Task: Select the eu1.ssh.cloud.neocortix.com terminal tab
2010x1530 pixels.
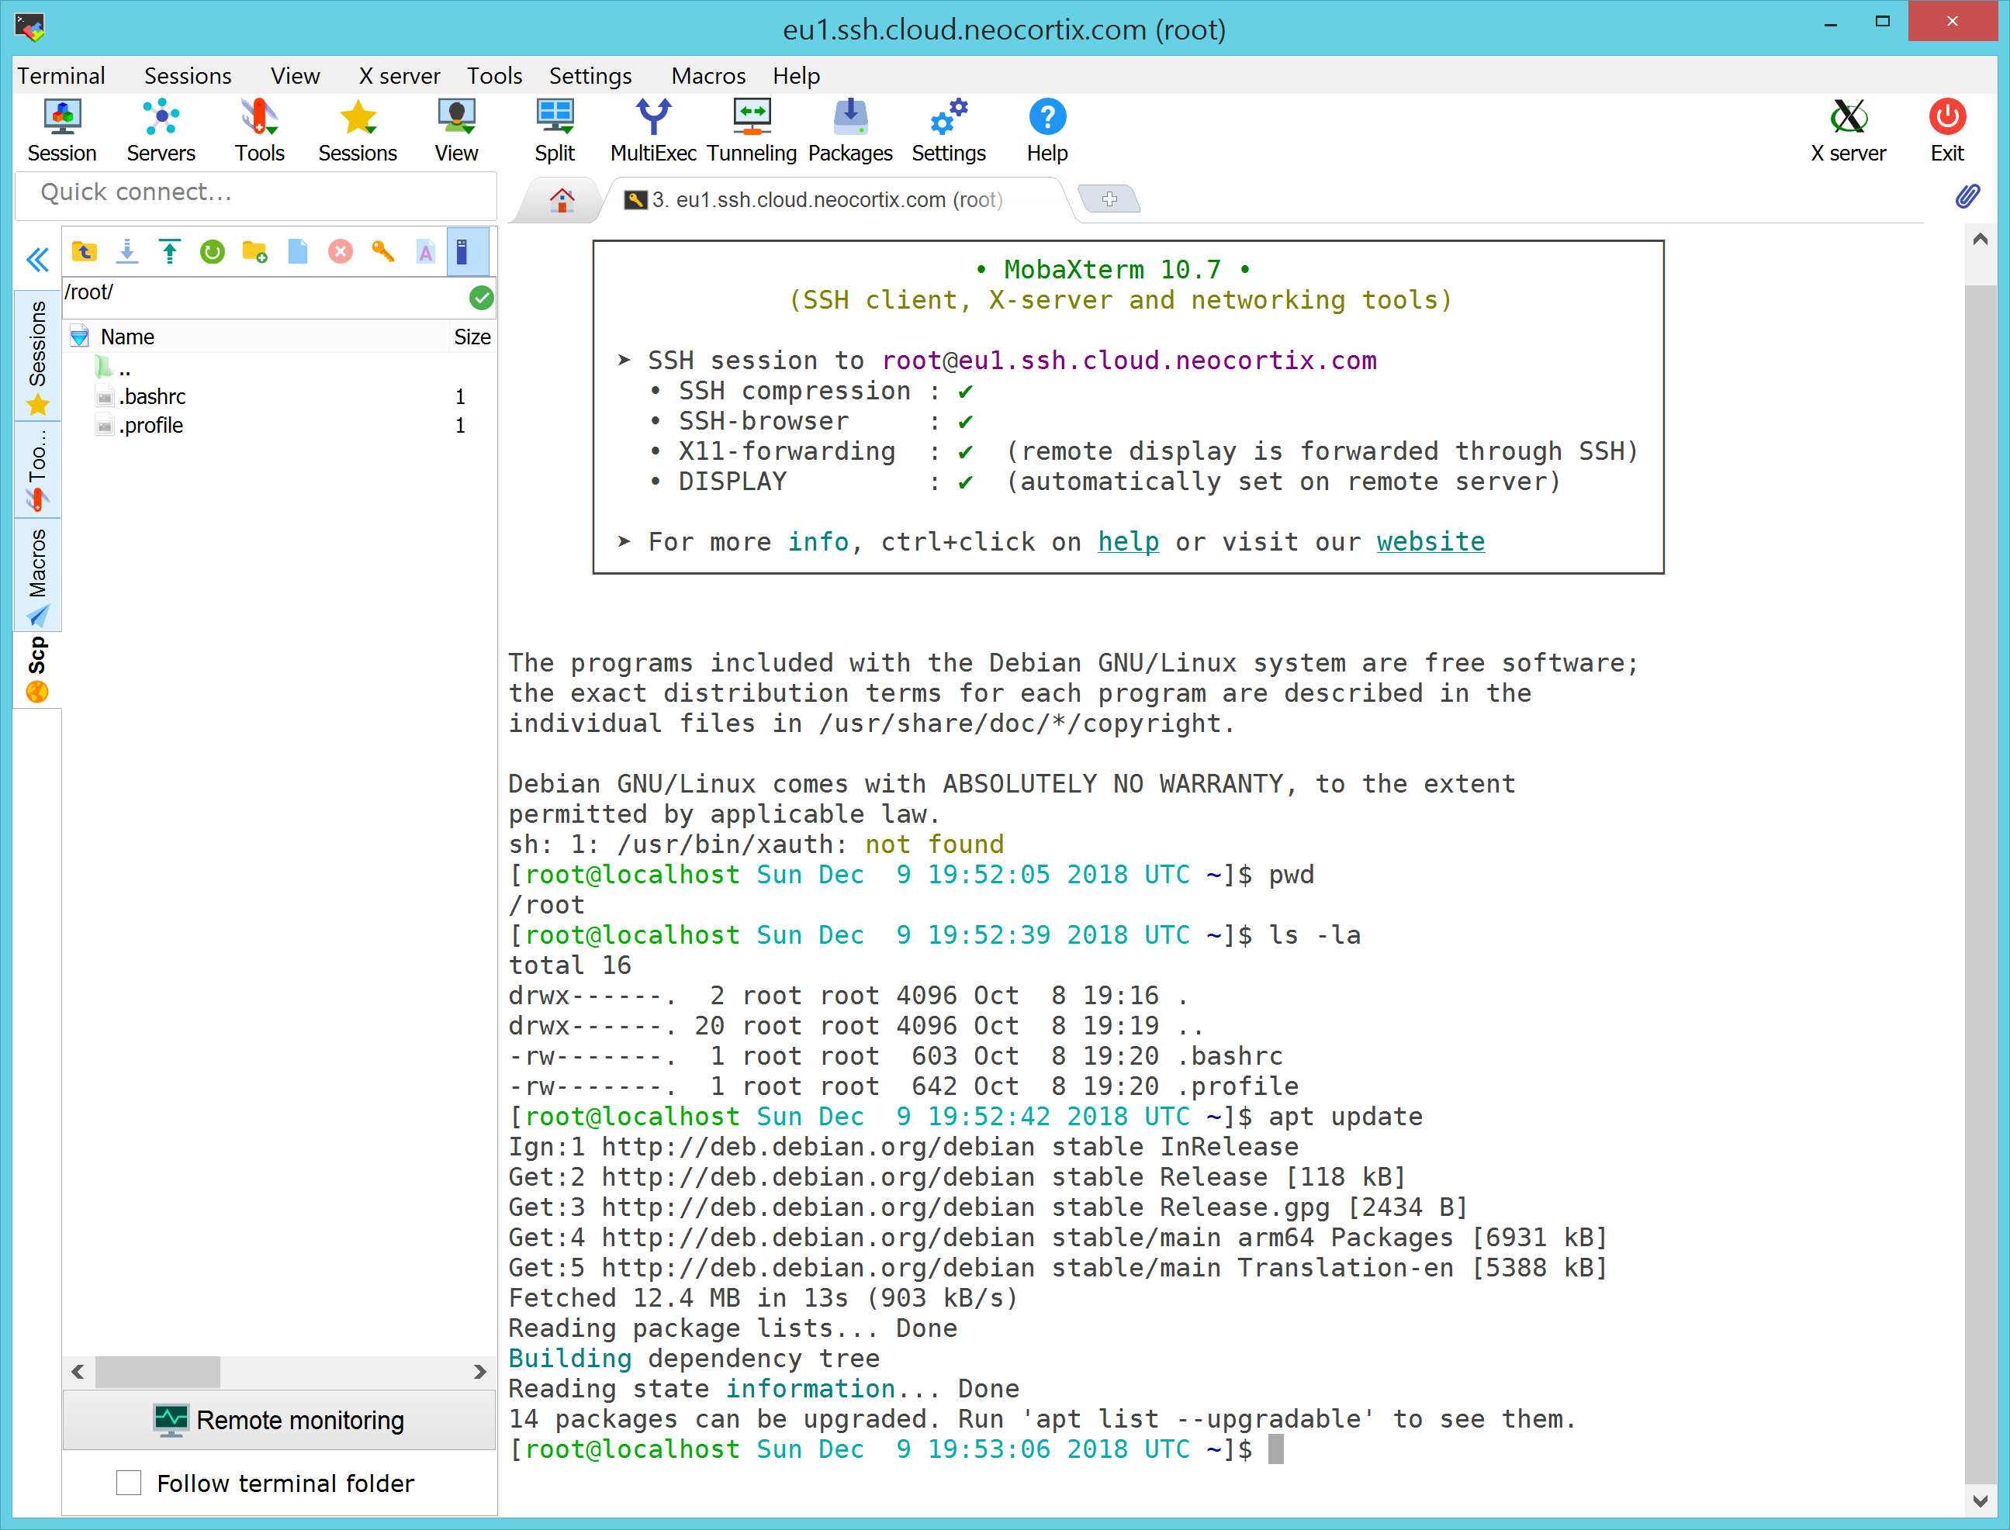Action: coord(827,199)
